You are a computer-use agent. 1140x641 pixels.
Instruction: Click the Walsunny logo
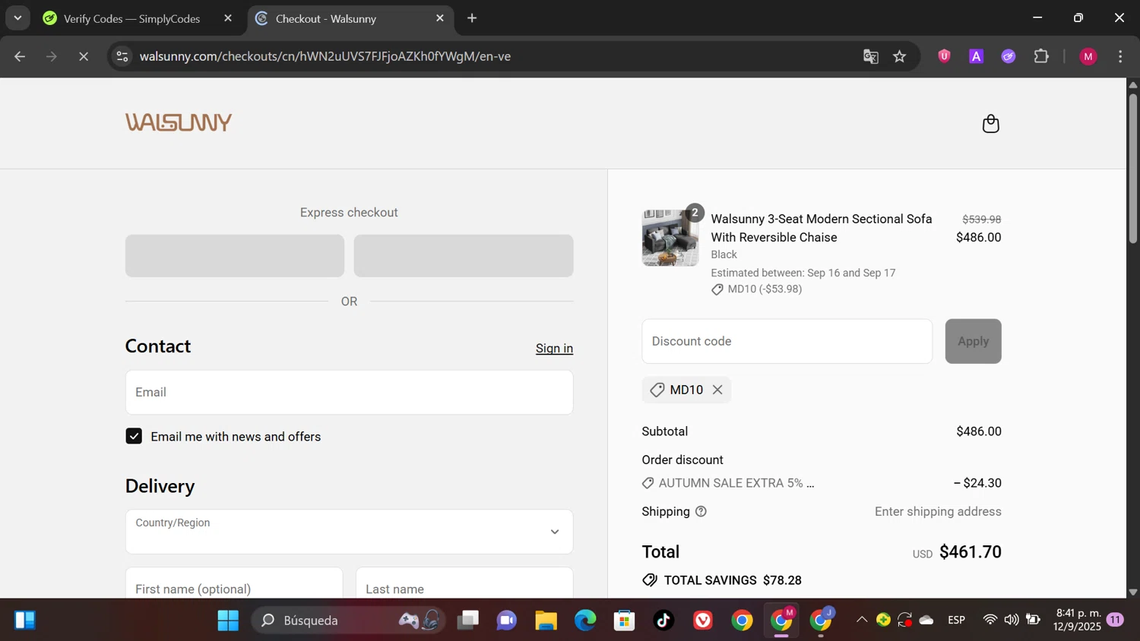[x=179, y=122]
